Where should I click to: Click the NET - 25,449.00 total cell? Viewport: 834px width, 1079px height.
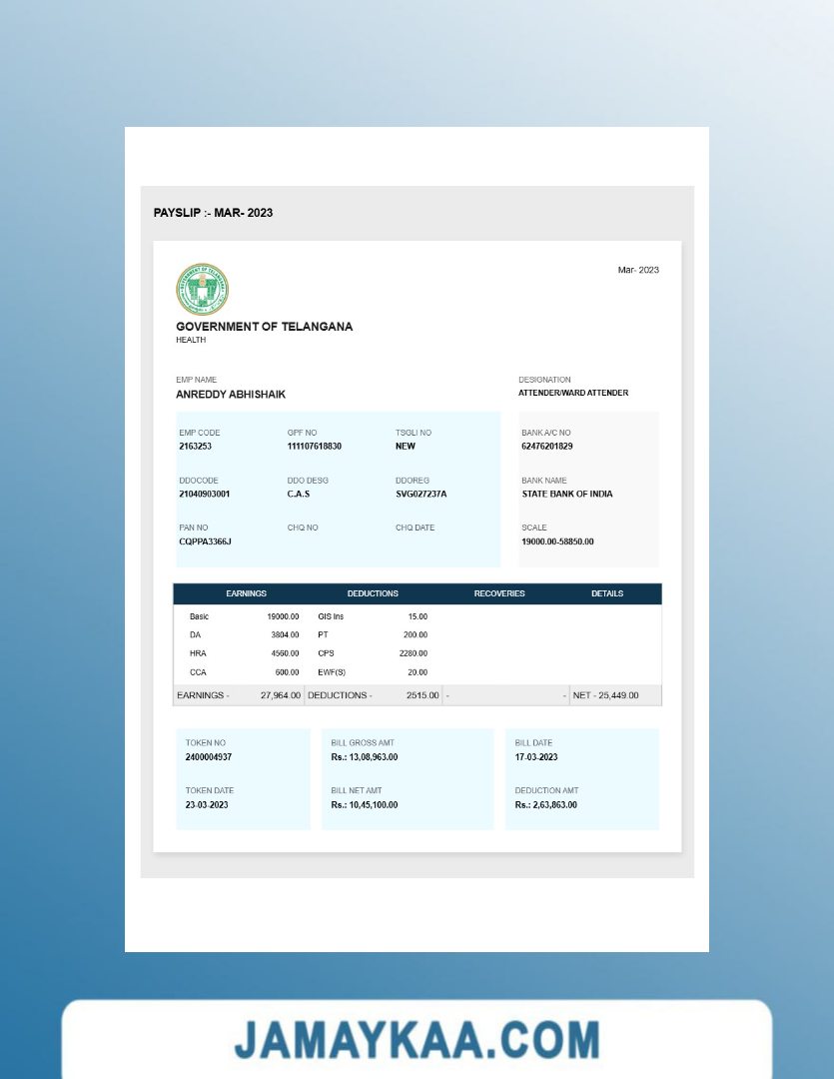605,695
